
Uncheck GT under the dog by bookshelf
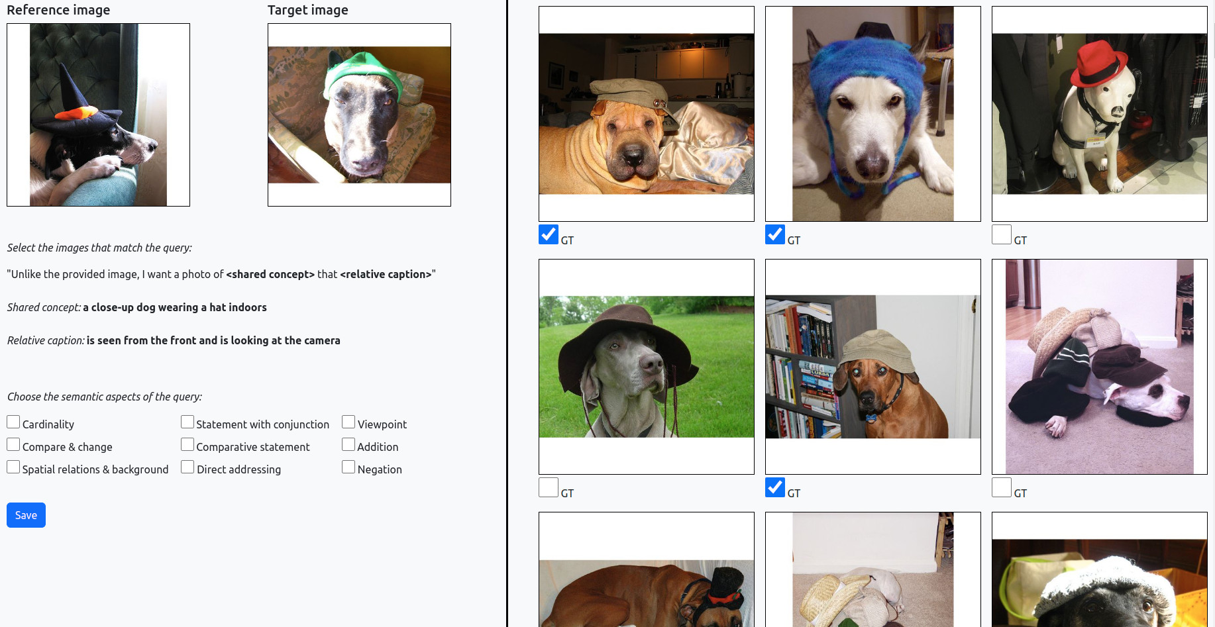pos(775,487)
